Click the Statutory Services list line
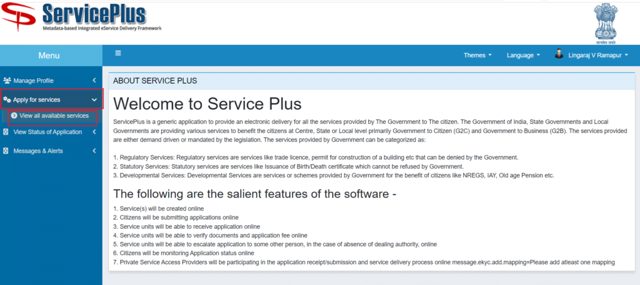The height and width of the screenshot is (285, 640). (x=289, y=167)
